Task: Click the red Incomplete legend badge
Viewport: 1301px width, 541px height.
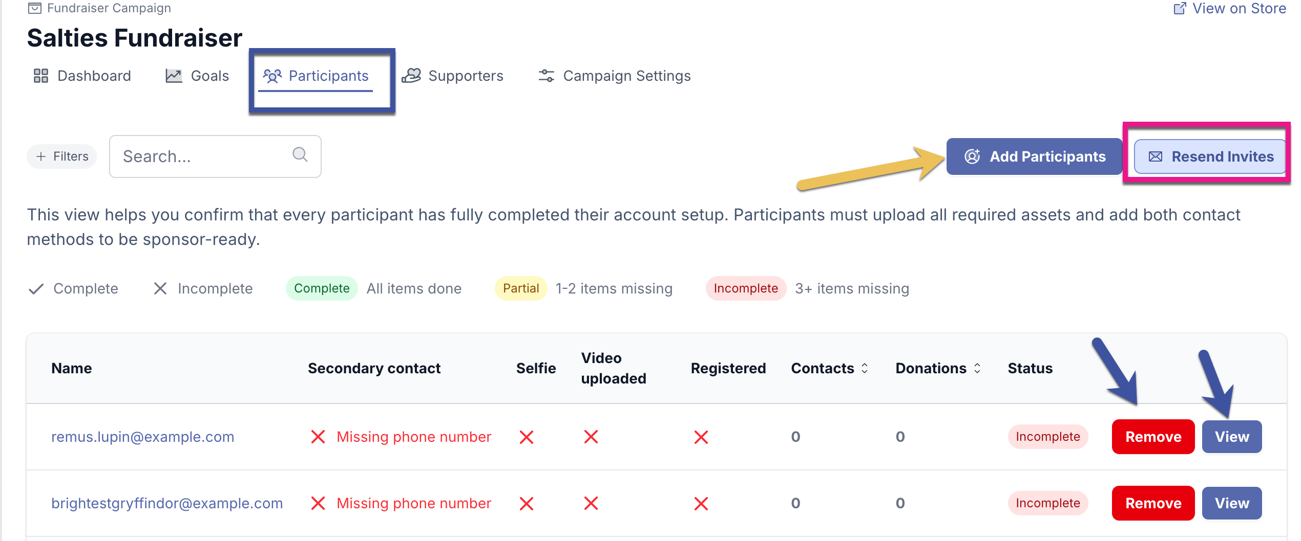Action: click(745, 288)
